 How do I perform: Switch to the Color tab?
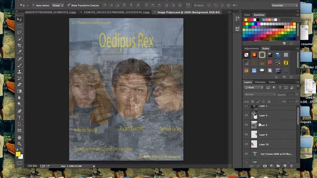point(247,15)
